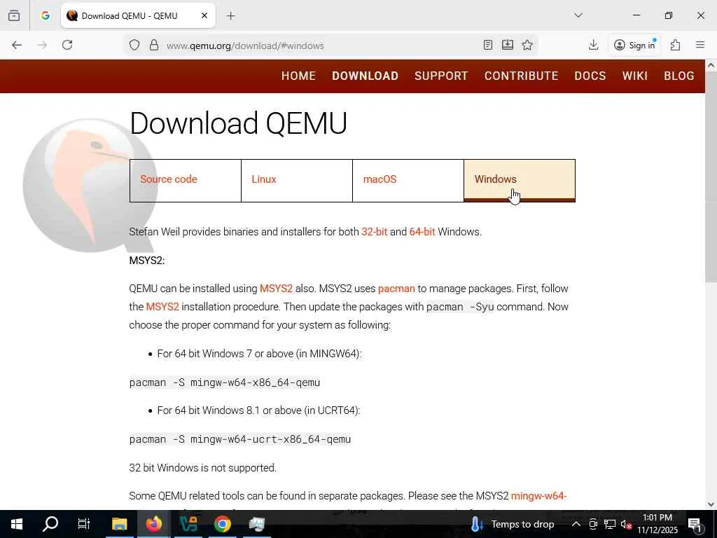Click '32 bit Windows is not supported.' text

pyautogui.click(x=202, y=468)
